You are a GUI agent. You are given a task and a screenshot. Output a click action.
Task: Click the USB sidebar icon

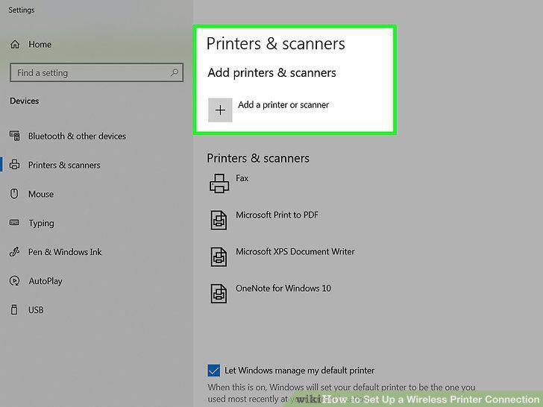[14, 310]
